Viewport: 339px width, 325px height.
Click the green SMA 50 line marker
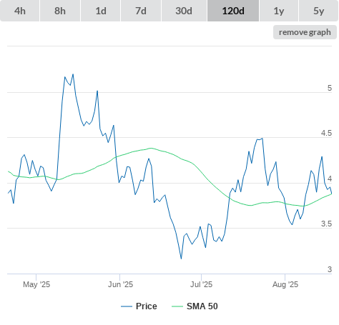pyautogui.click(x=177, y=306)
